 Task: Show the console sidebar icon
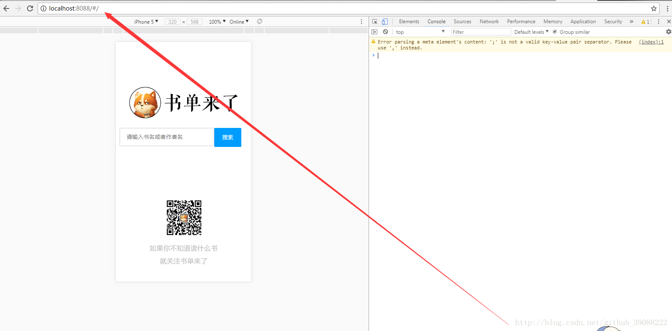point(374,32)
